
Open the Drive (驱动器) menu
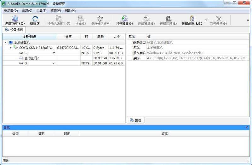click(11, 11)
